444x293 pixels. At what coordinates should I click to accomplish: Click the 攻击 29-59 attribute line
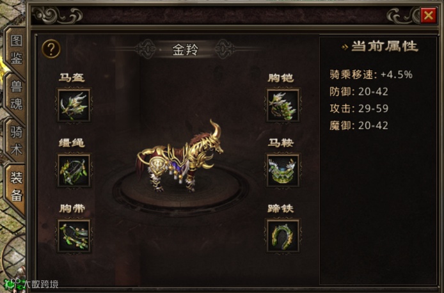tap(359, 108)
